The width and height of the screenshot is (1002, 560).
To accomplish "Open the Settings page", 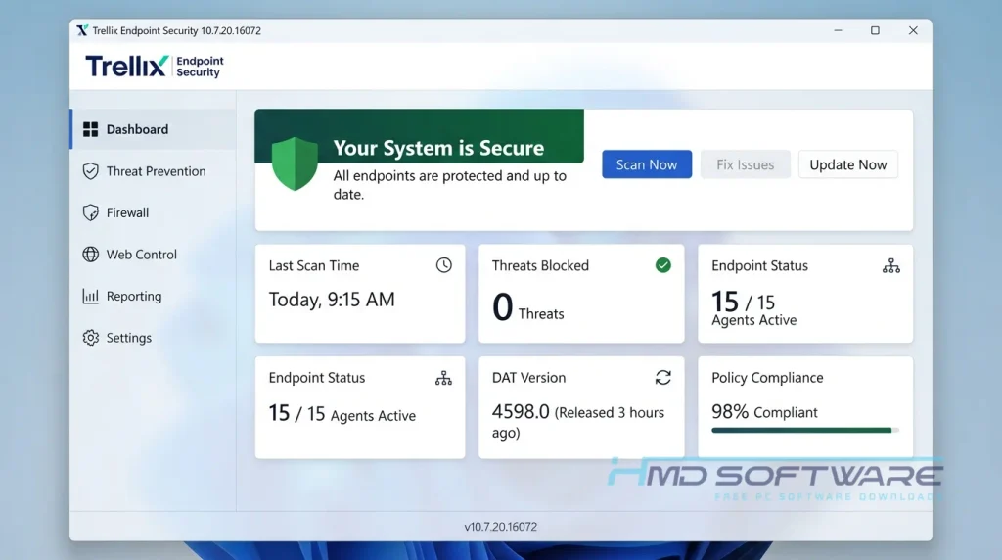I will click(x=154, y=338).
